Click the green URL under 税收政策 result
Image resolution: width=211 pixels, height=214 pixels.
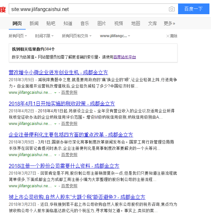tap(30, 123)
